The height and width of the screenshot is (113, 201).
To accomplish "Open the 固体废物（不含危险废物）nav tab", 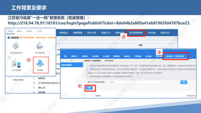I will pyautogui.click(x=175, y=56).
